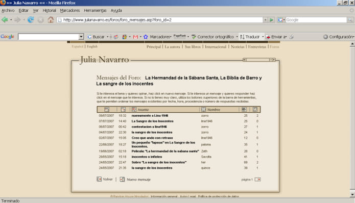The height and width of the screenshot is (203, 355).
Task: Sort messages by date column icon
Action: pos(107,110)
